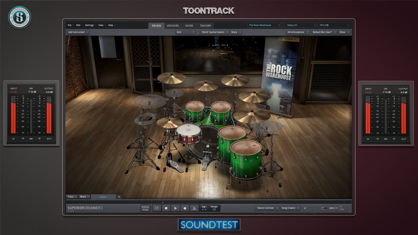Open the MIDI menu icon
The image size is (418, 235).
[336, 208]
